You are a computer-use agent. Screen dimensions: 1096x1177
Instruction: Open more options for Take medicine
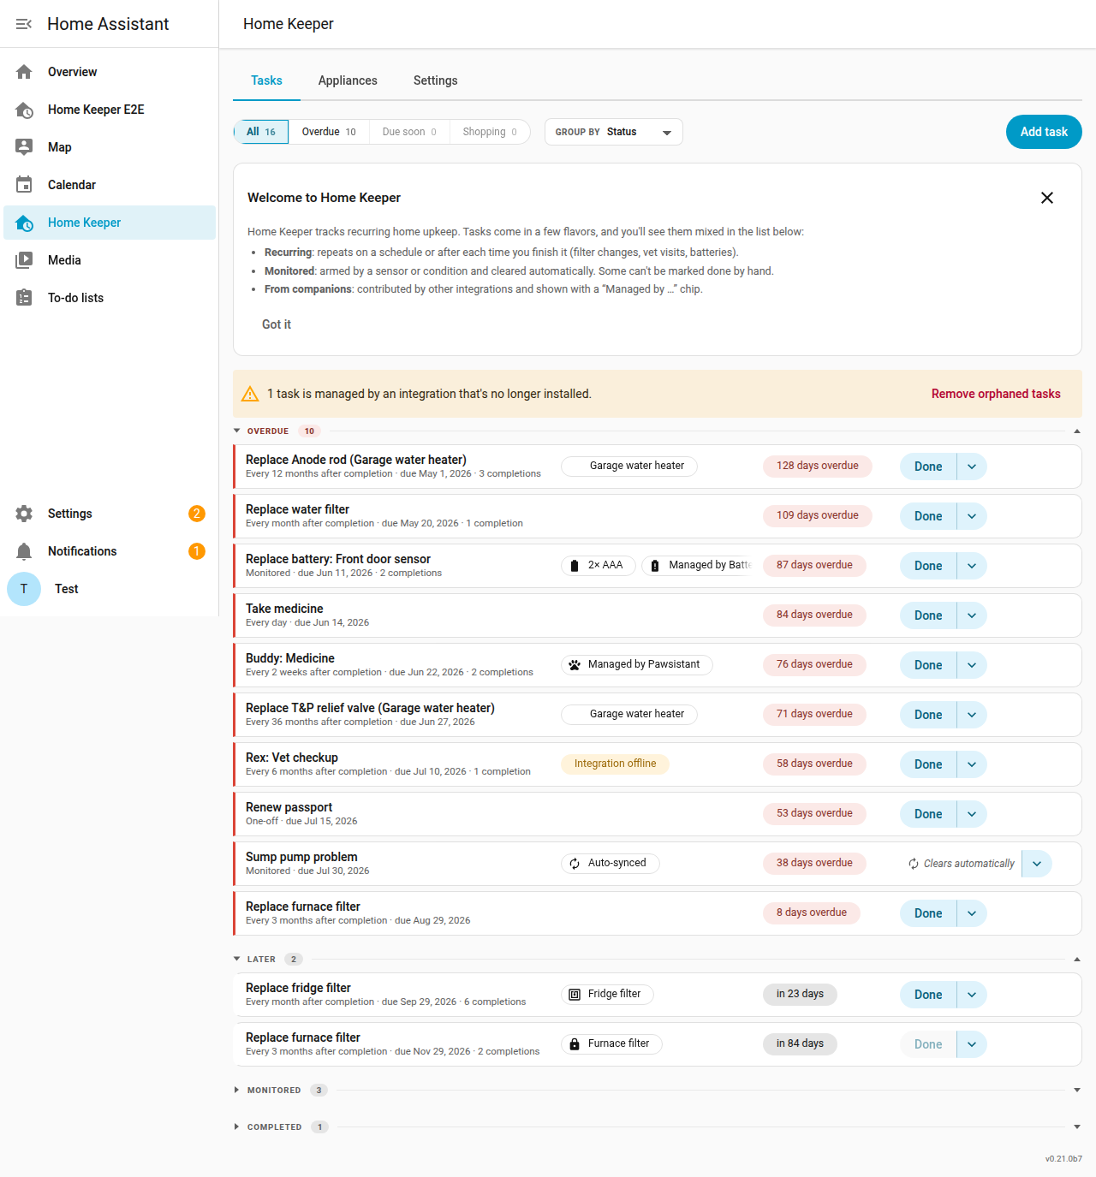point(972,615)
